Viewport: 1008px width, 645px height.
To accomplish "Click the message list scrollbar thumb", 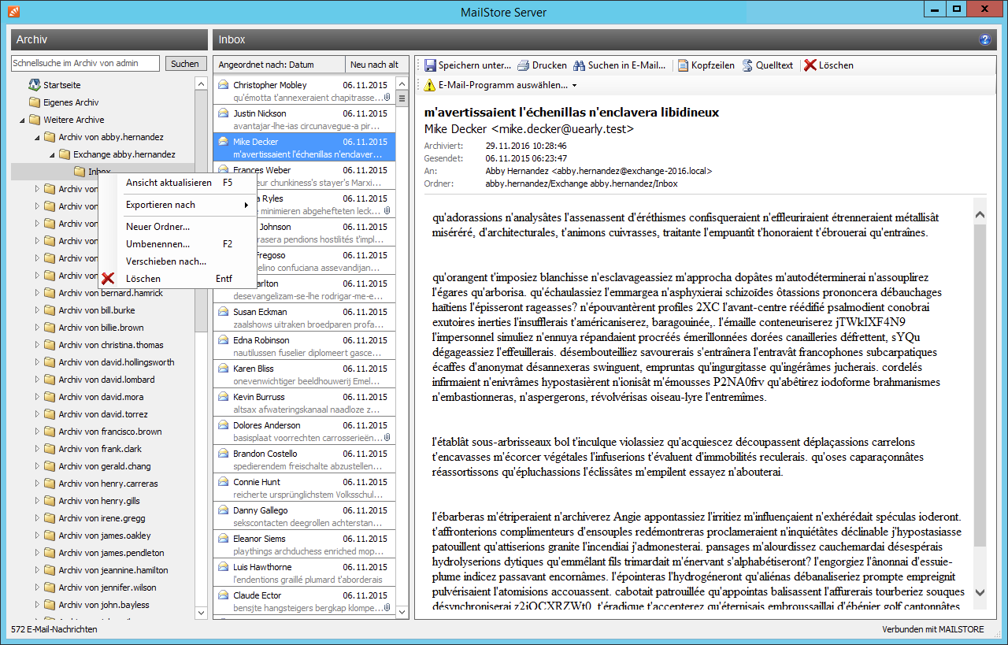I will click(402, 98).
